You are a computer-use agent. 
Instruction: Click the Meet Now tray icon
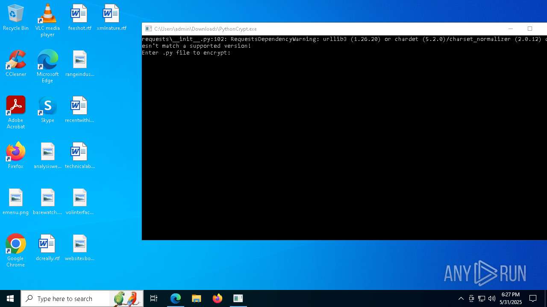click(471, 298)
